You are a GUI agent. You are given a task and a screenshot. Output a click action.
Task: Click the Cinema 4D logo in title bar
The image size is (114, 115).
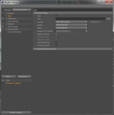[2, 2]
